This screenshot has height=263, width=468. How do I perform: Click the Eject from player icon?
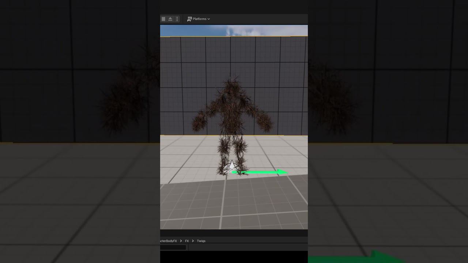(x=170, y=19)
